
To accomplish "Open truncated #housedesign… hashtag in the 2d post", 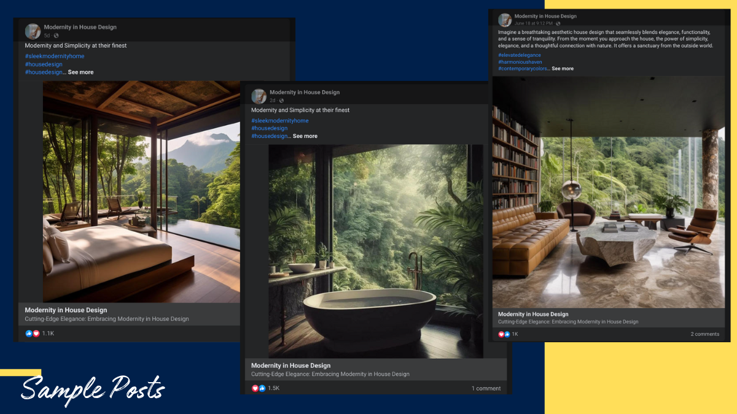I will pyautogui.click(x=270, y=136).
